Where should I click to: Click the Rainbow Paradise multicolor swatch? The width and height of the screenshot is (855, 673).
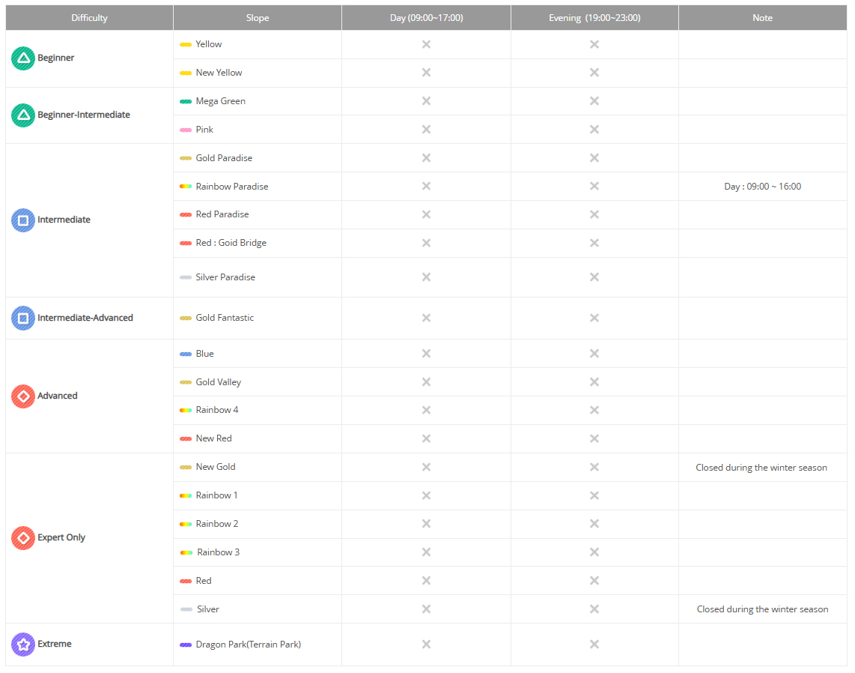click(x=186, y=187)
